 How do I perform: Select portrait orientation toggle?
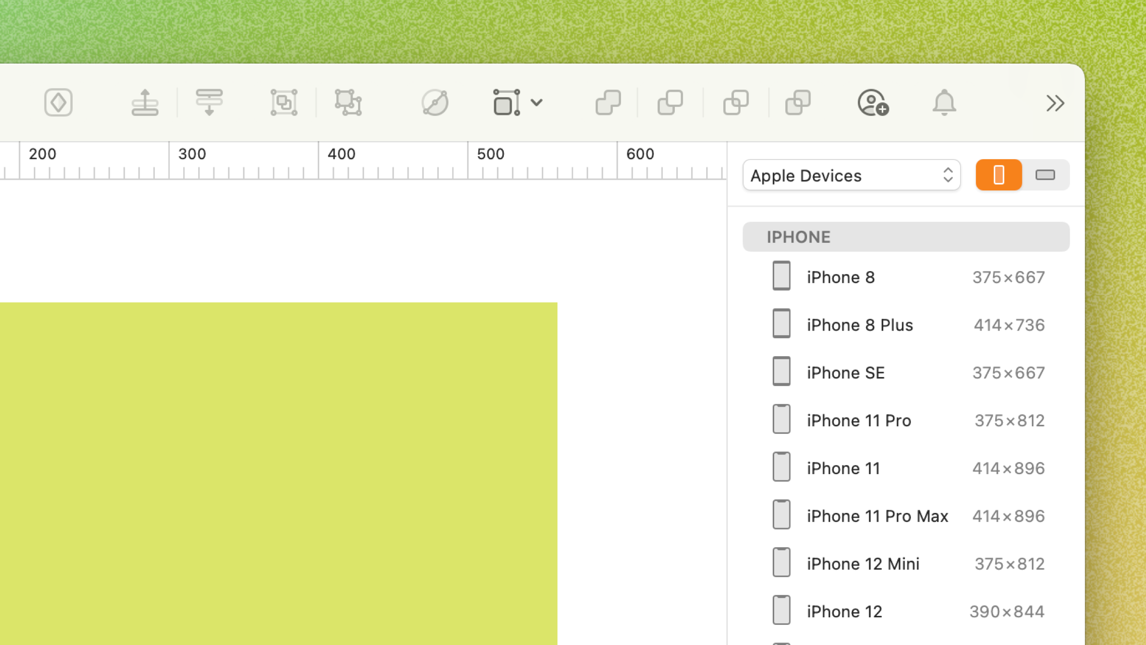tap(999, 175)
